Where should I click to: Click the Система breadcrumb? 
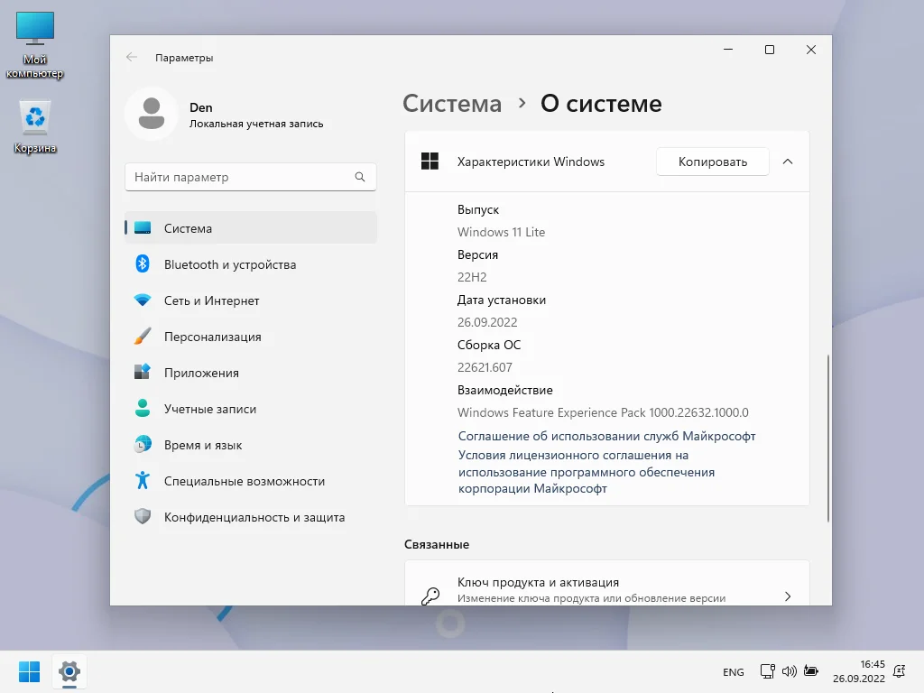pyautogui.click(x=452, y=104)
